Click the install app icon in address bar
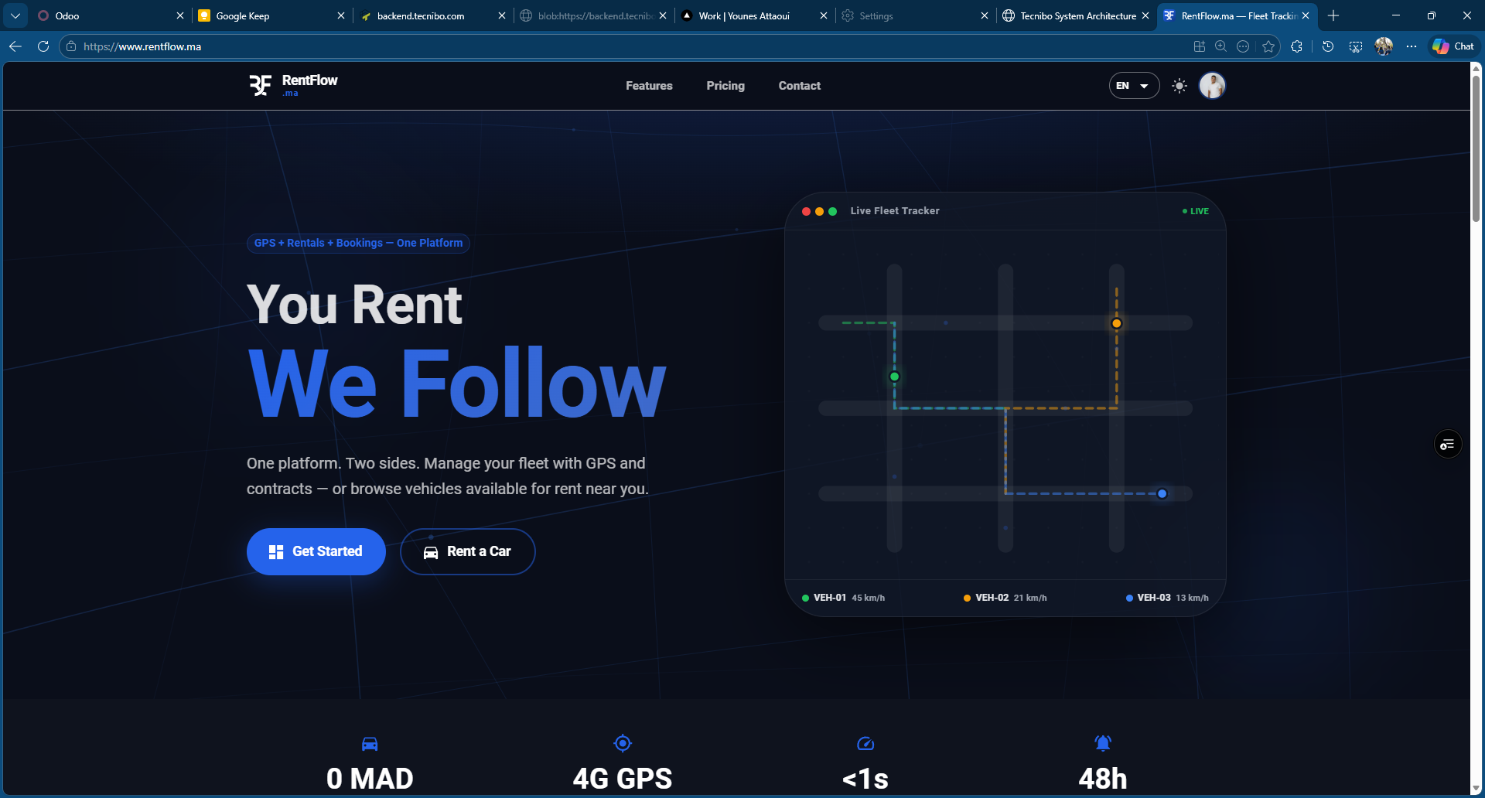This screenshot has height=798, width=1485. point(1200,46)
